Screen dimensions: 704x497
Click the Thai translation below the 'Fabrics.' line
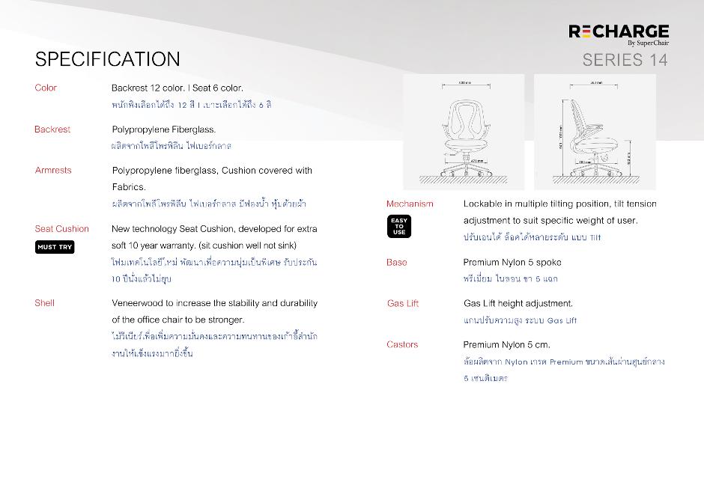[x=209, y=204]
